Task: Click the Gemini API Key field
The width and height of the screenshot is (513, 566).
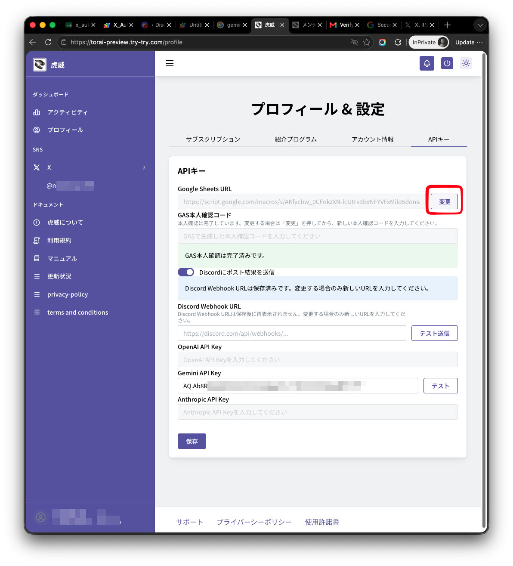Action: (298, 386)
